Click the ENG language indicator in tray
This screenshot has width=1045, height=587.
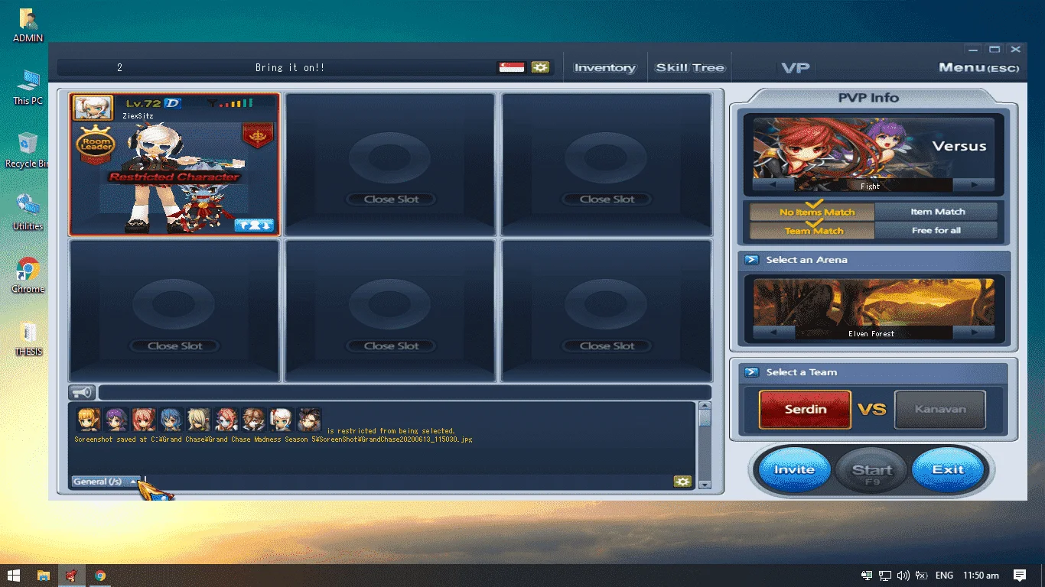click(x=944, y=576)
